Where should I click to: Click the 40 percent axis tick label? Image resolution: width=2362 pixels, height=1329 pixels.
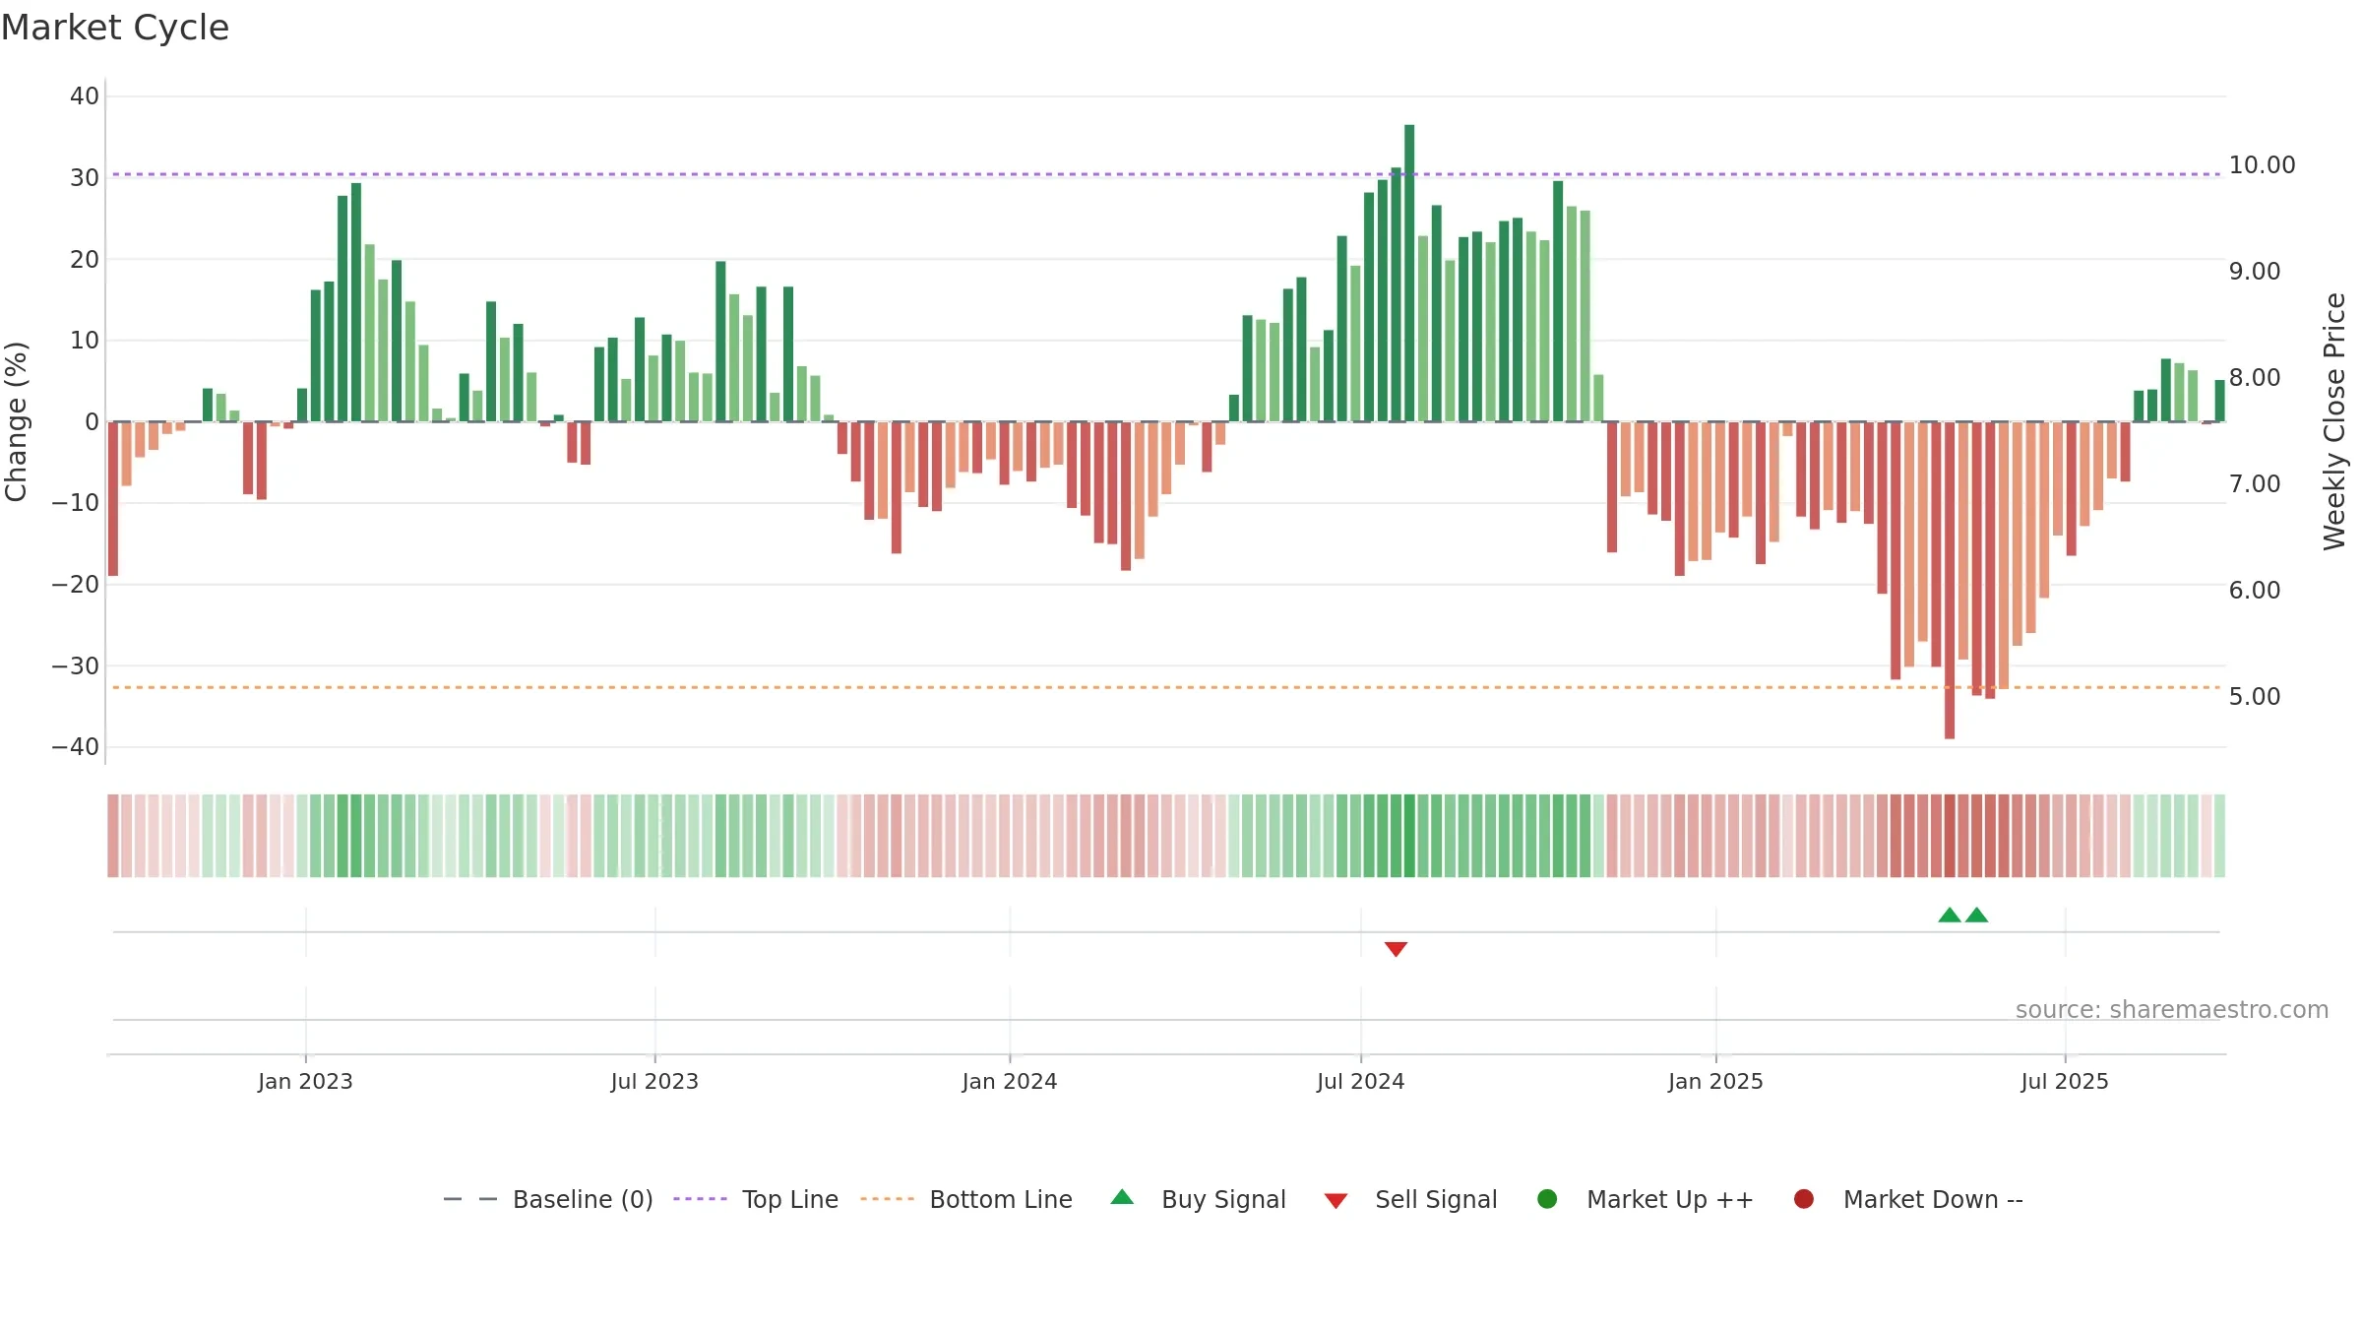click(85, 96)
